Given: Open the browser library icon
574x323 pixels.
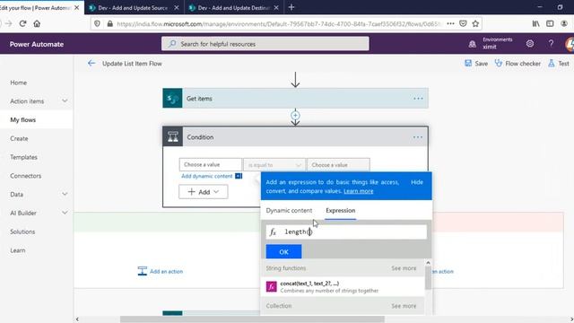Looking at the screenshot, I should point(536,24).
